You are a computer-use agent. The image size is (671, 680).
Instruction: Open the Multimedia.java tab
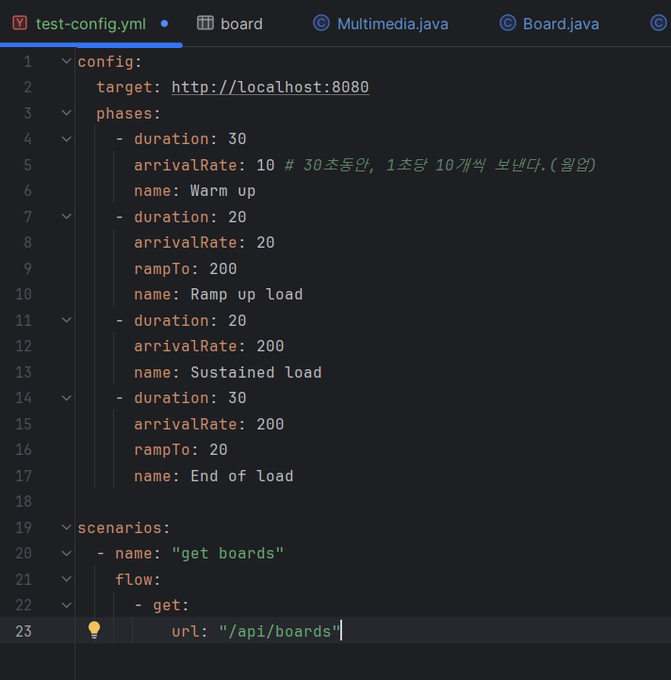point(392,24)
